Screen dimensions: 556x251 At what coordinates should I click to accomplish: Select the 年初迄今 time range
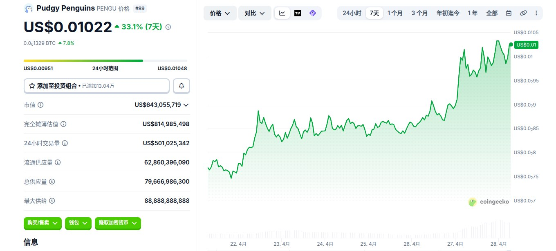pos(448,13)
